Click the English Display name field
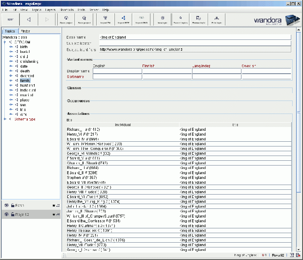 (x=117, y=71)
